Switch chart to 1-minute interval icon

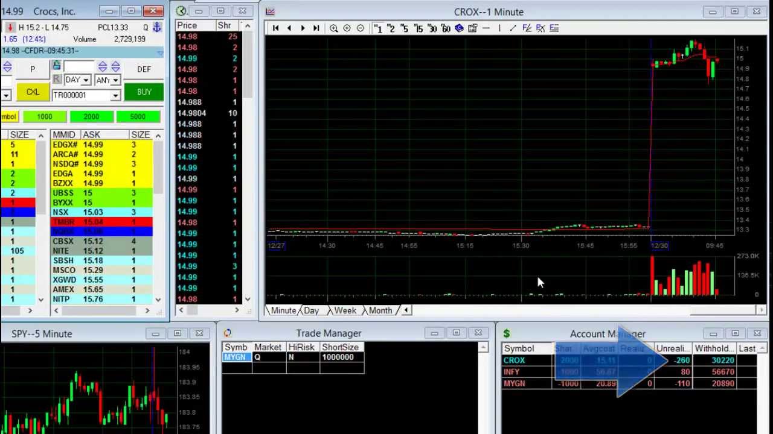(378, 28)
